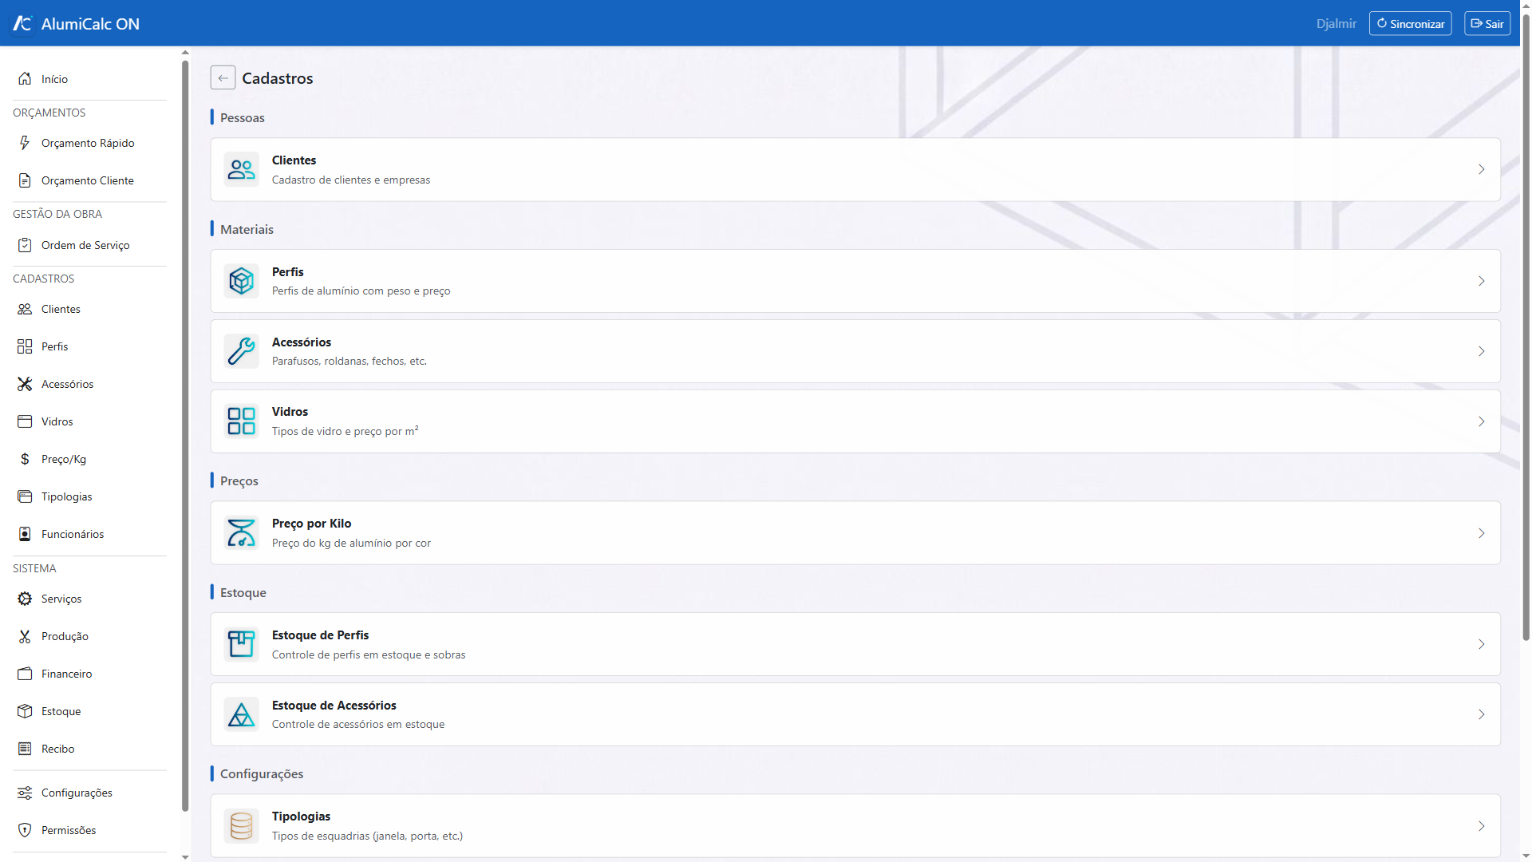
Task: Click text 'Parafusos, roldanas, fechos, etc.'
Action: pyautogui.click(x=349, y=362)
